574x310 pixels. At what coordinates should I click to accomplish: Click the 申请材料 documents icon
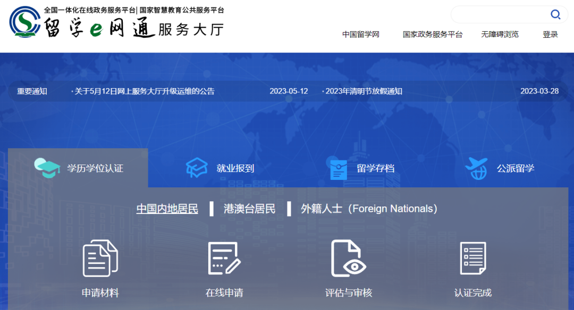pyautogui.click(x=100, y=258)
